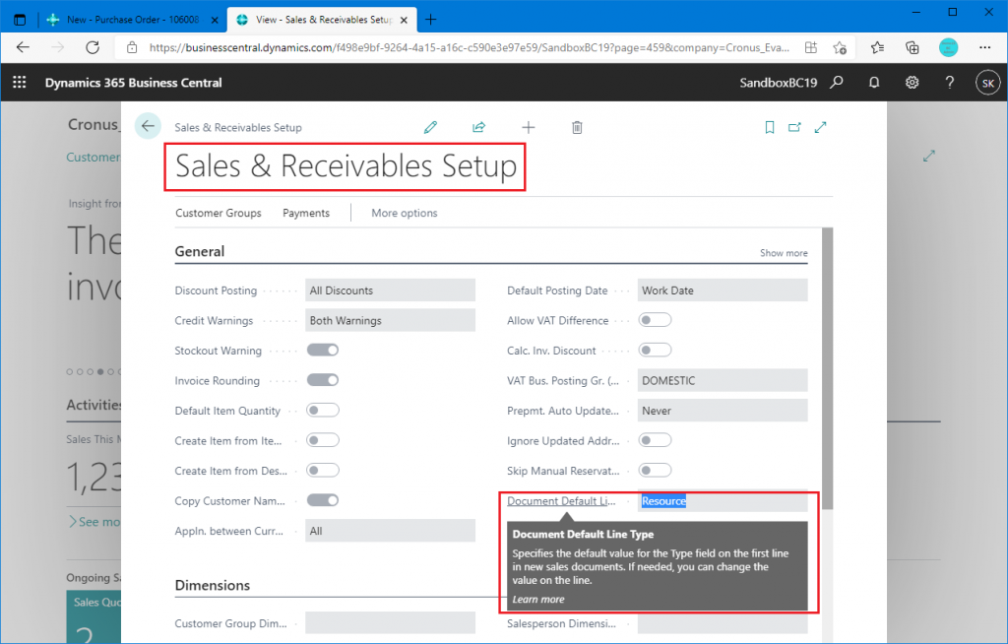Viewport: 1008px width, 644px height.
Task: Click the background page expand arrows icon
Action: (929, 156)
